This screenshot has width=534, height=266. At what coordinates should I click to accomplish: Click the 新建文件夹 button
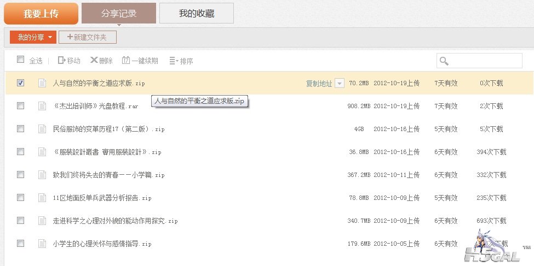[x=88, y=37]
